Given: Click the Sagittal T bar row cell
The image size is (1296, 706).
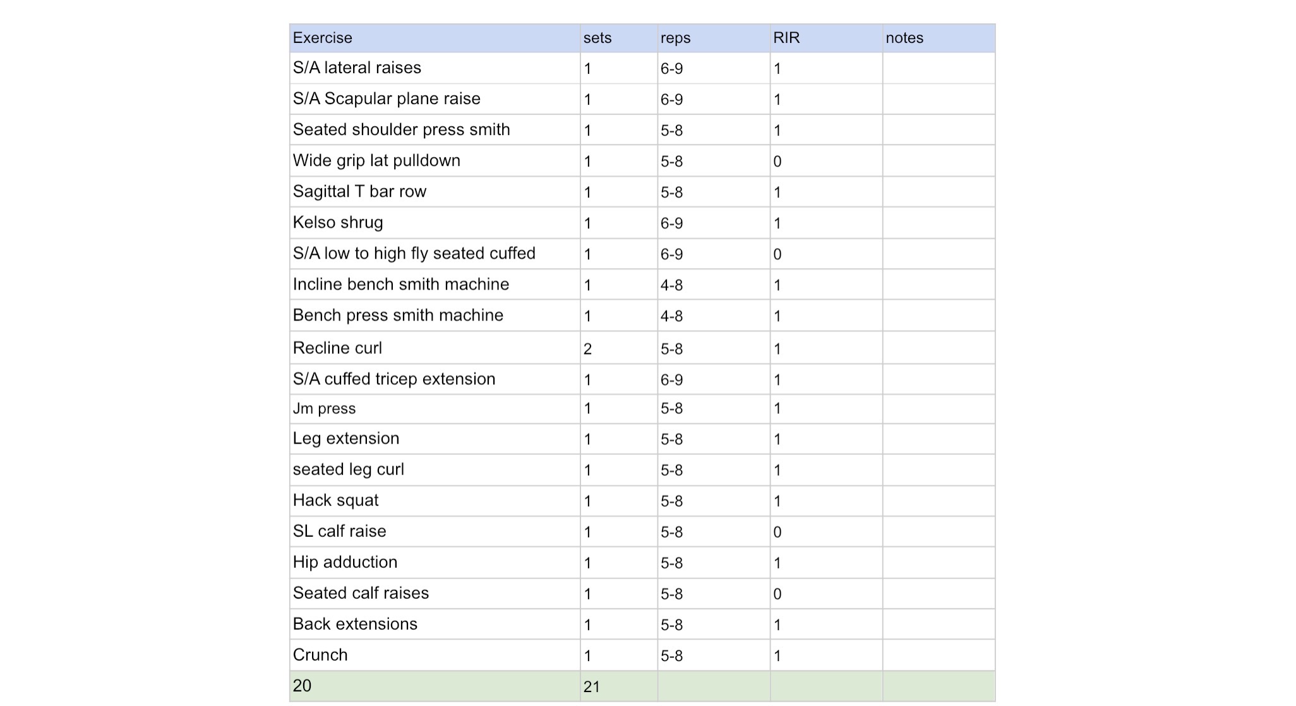Looking at the screenshot, I should (x=435, y=192).
